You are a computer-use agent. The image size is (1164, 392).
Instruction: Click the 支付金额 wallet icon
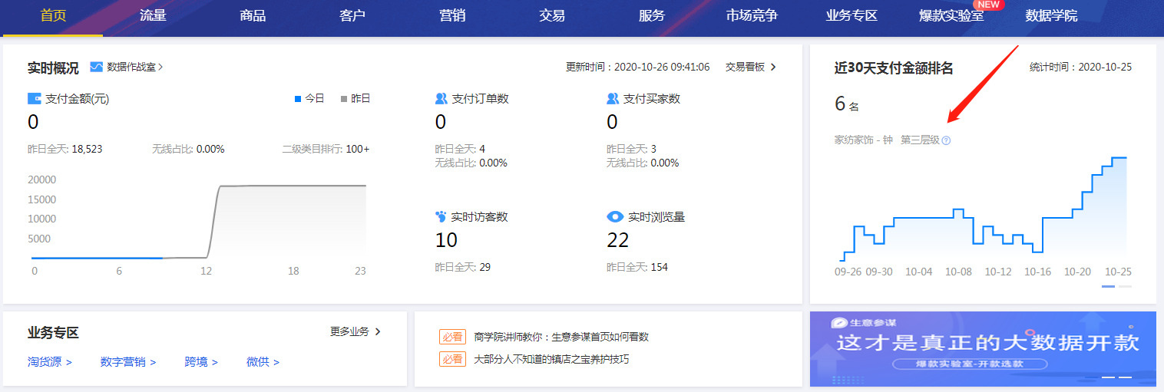34,98
